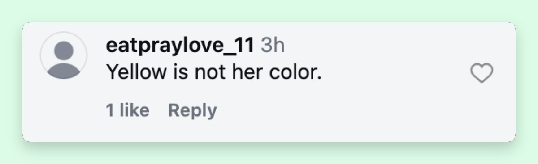This screenshot has height=164, width=538.
Task: Tap the heart outline beside the comment
Action: (482, 73)
